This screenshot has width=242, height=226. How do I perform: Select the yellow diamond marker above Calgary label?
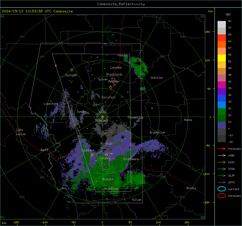pyautogui.click(x=106, y=155)
